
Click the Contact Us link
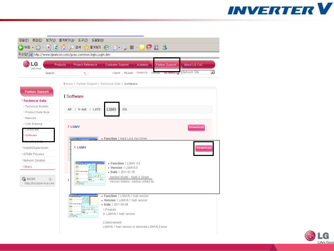point(142,73)
